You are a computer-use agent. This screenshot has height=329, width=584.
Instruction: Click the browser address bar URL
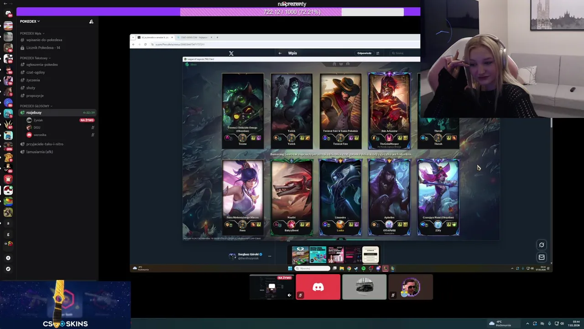coord(180,44)
